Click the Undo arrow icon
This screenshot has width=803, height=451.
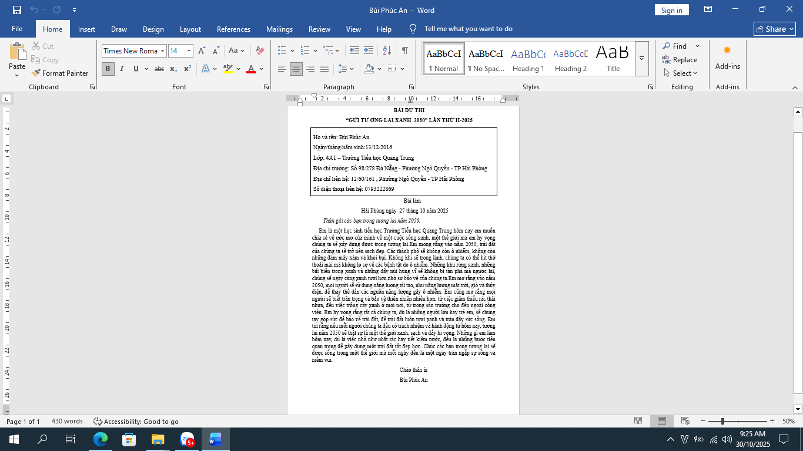34,10
